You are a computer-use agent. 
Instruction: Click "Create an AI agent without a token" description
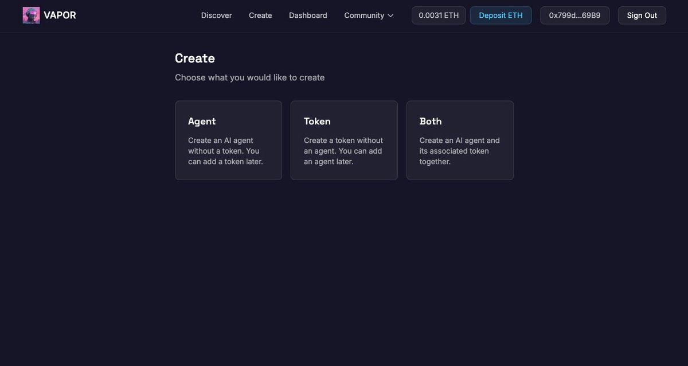pyautogui.click(x=226, y=151)
